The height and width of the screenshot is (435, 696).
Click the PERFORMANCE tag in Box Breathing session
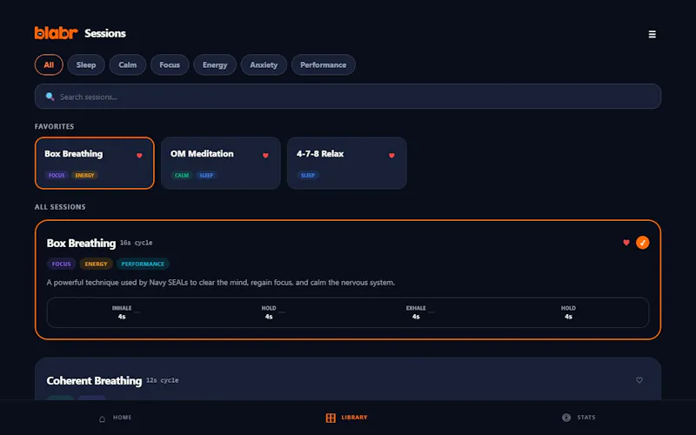pyautogui.click(x=143, y=264)
